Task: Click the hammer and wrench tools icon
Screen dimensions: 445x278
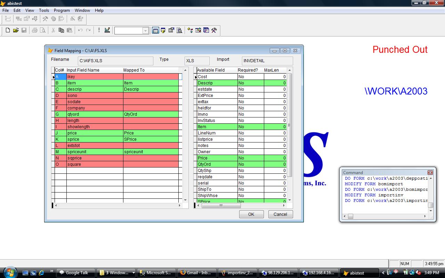Action: [x=214, y=31]
